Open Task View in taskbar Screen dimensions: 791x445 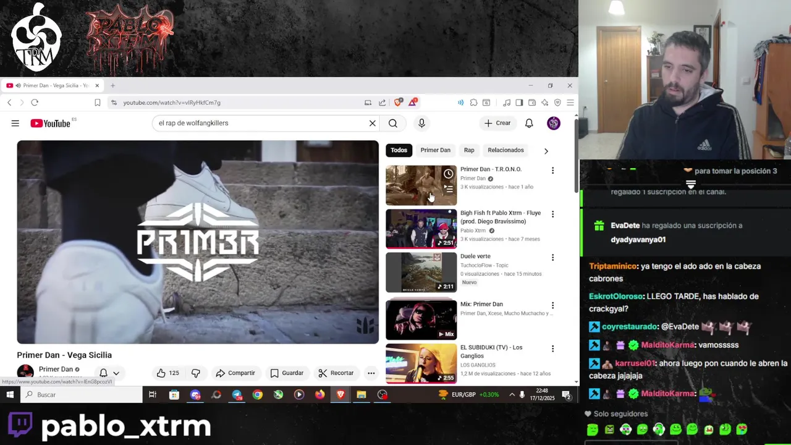pyautogui.click(x=153, y=394)
